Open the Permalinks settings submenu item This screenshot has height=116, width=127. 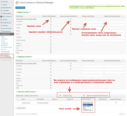(6, 47)
